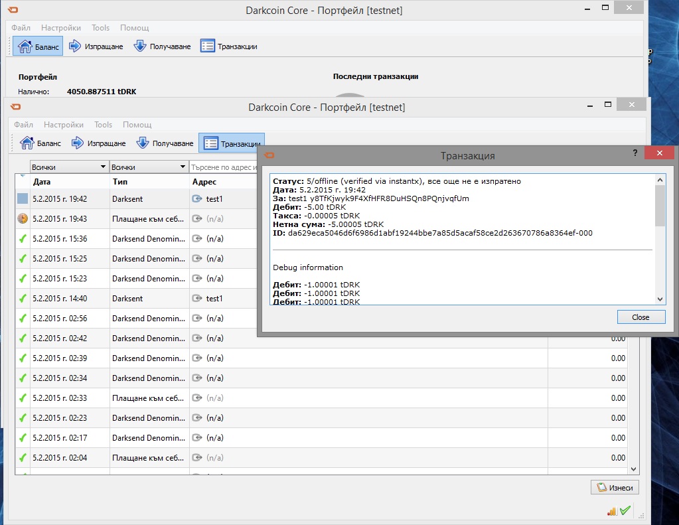
Task: Expand the type filter Всички dropdown
Action: coord(149,167)
